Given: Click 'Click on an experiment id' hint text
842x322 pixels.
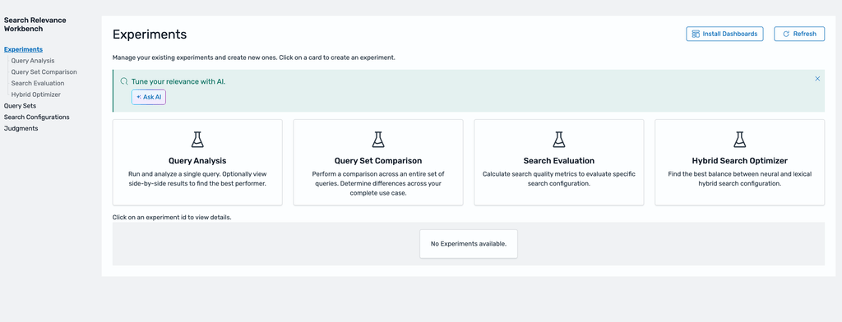Looking at the screenshot, I should [172, 218].
